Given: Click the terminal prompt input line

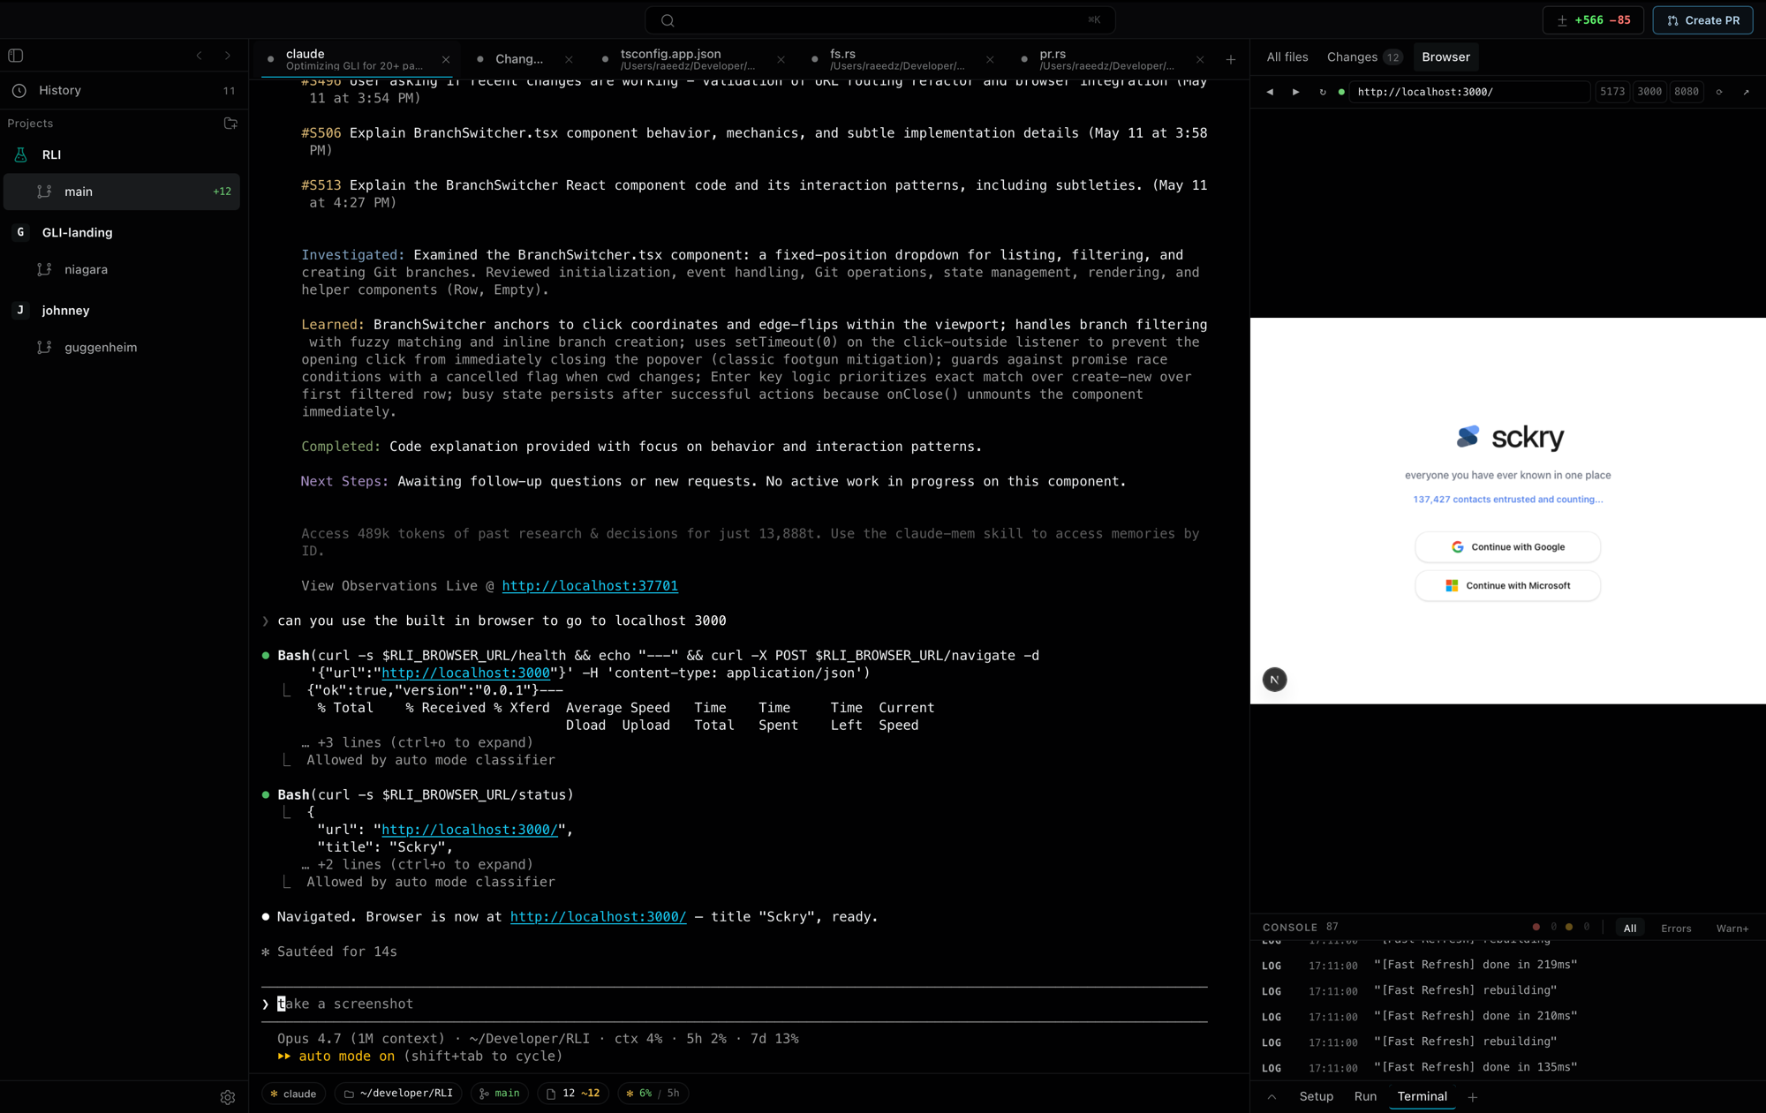Looking at the screenshot, I should (734, 1004).
